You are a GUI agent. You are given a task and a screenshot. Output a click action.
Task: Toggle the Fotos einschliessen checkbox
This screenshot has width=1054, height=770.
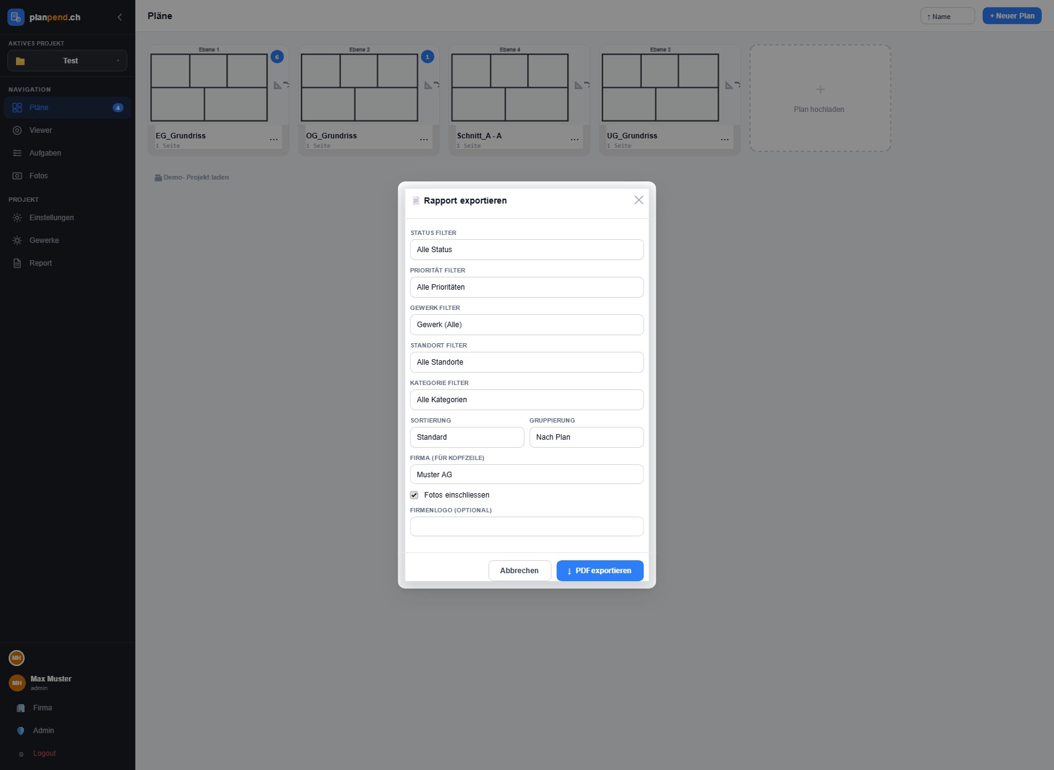[414, 495]
